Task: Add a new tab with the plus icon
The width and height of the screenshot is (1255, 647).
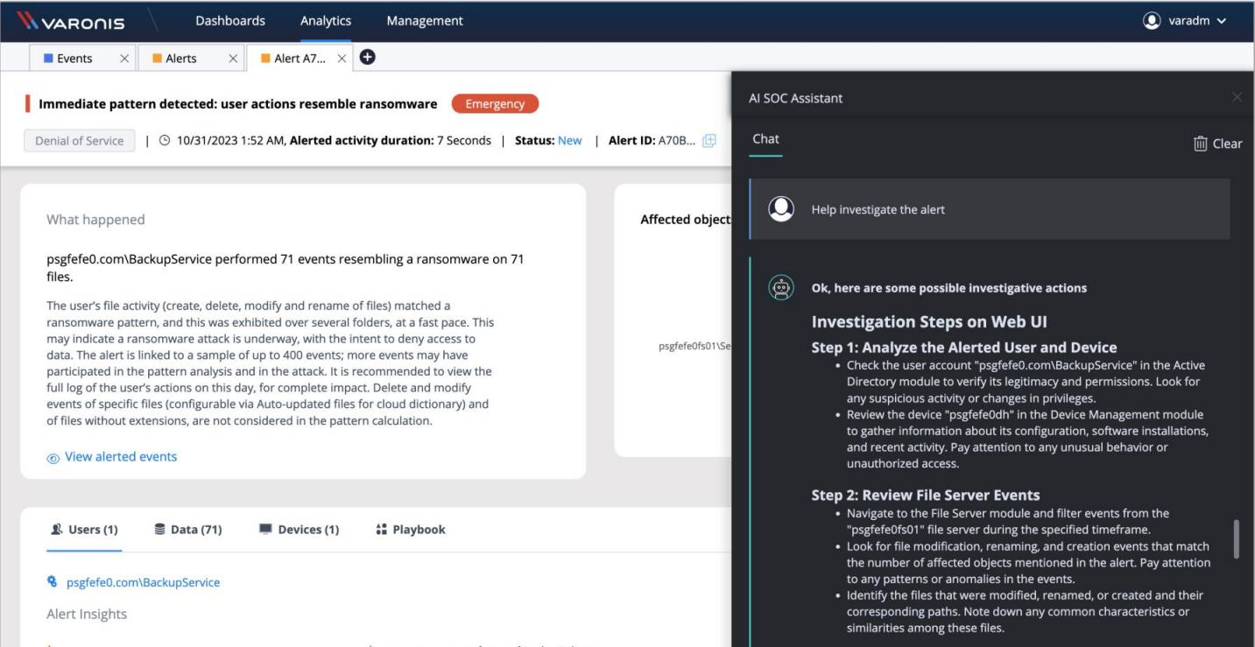Action: point(367,57)
